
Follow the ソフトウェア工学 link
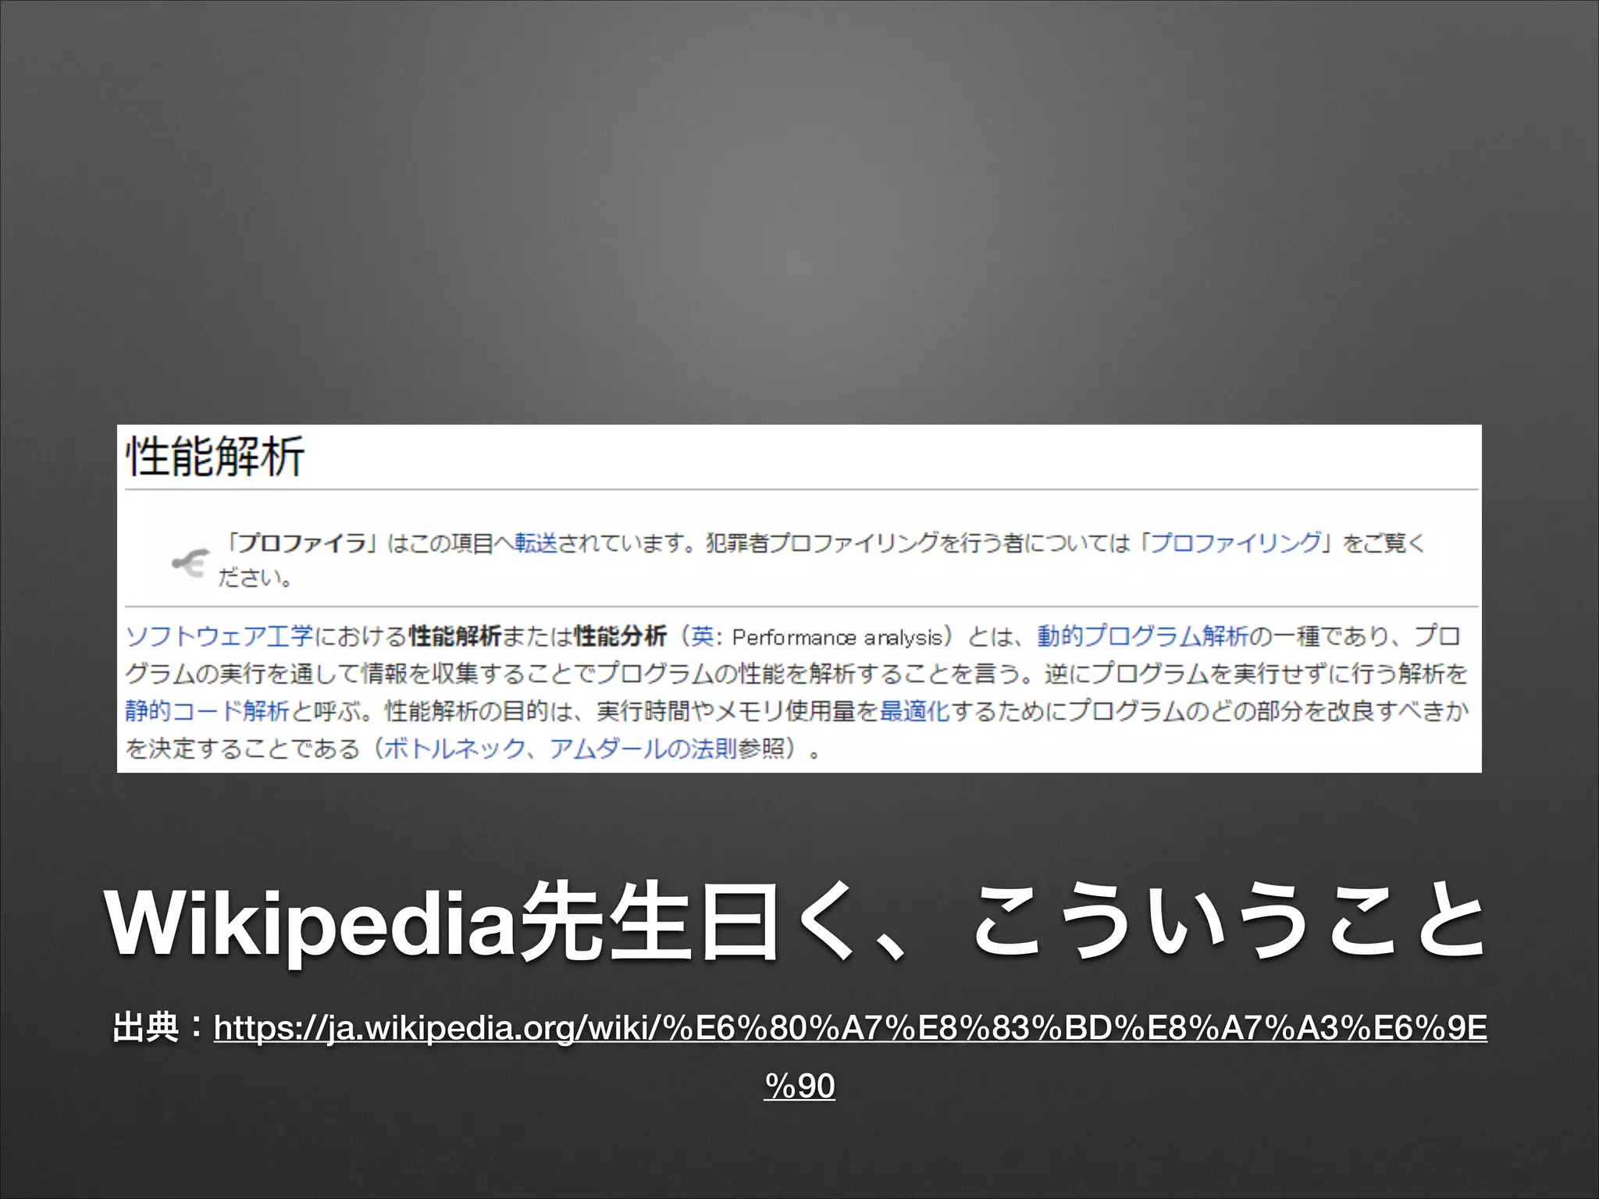219,636
